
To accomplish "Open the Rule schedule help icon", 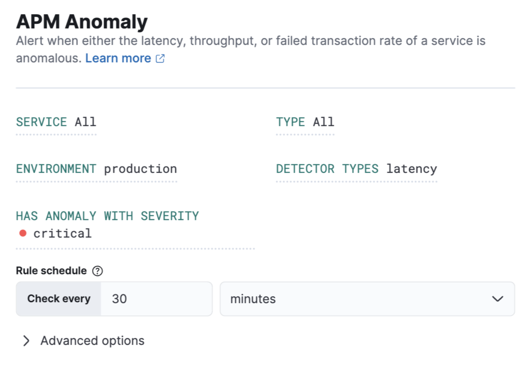I will (98, 271).
